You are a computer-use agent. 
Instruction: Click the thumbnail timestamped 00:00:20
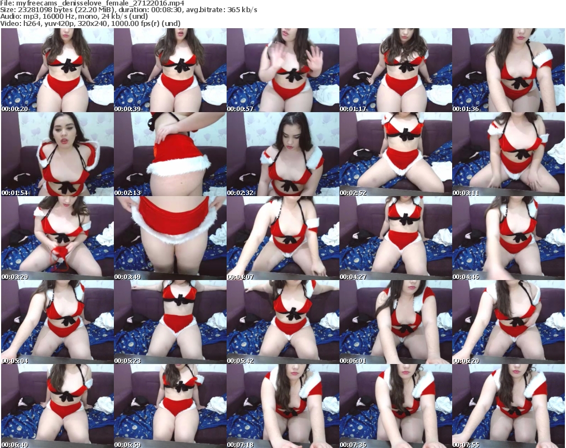57,70
